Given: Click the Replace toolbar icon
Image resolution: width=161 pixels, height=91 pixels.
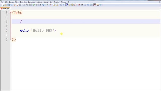Looking at the screenshot, I should tap(44, 5).
